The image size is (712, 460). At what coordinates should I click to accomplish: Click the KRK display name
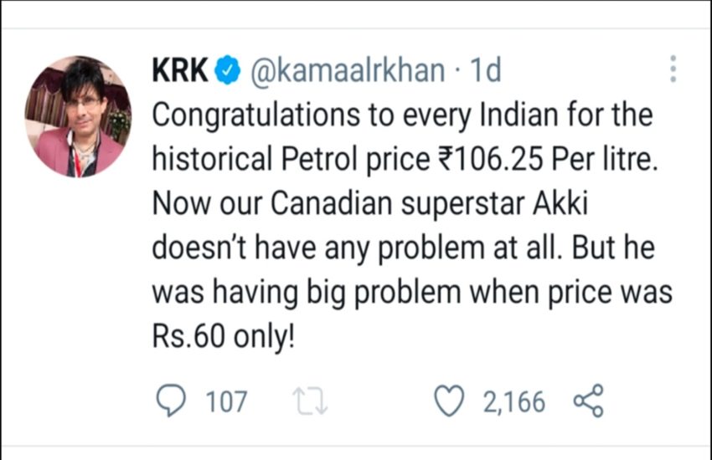pyautogui.click(x=179, y=71)
